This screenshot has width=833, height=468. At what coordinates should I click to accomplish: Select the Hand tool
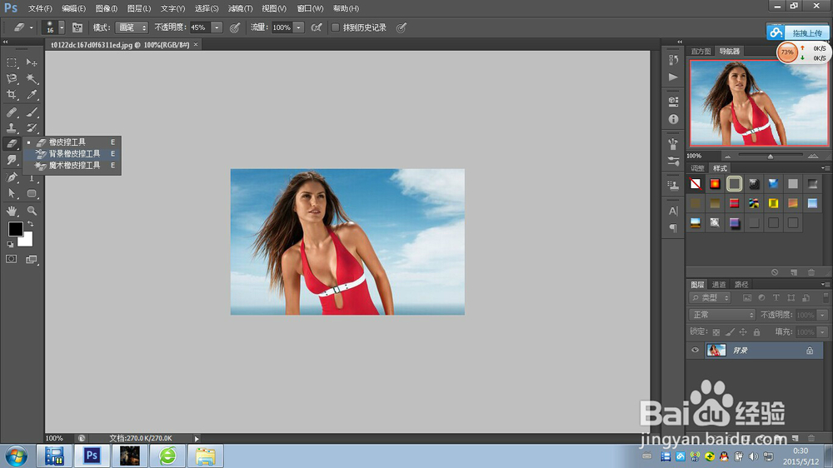[12, 211]
